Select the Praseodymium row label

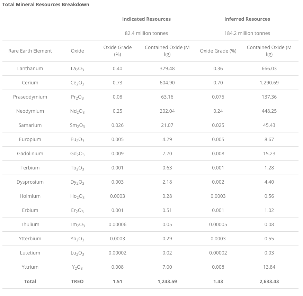30,97
